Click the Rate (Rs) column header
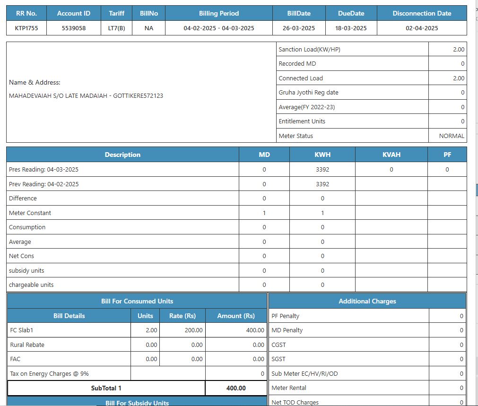The height and width of the screenshot is (406, 478). (x=183, y=316)
